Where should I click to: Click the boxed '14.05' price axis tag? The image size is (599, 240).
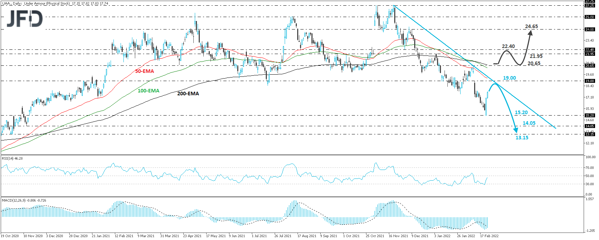pos(590,126)
